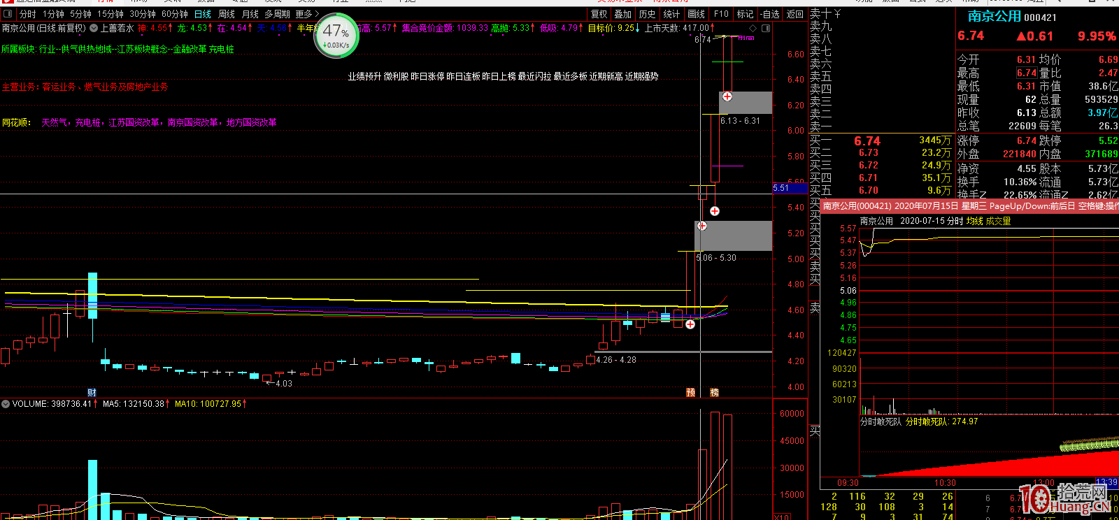Expand the VOLUME indicator dropdown arrow

pyautogui.click(x=6, y=404)
